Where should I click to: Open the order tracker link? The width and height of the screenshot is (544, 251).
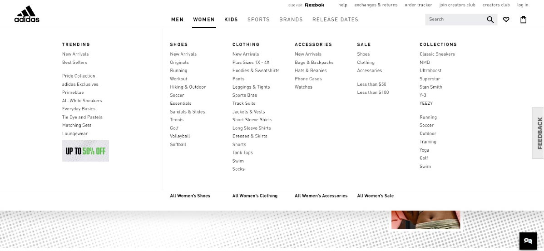coord(418,5)
